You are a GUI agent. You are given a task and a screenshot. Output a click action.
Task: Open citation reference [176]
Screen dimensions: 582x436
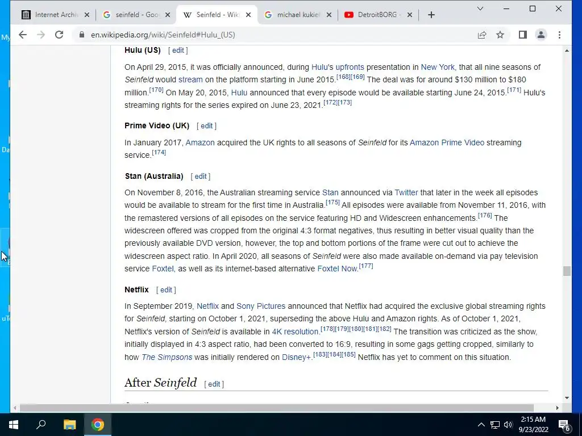tap(485, 215)
